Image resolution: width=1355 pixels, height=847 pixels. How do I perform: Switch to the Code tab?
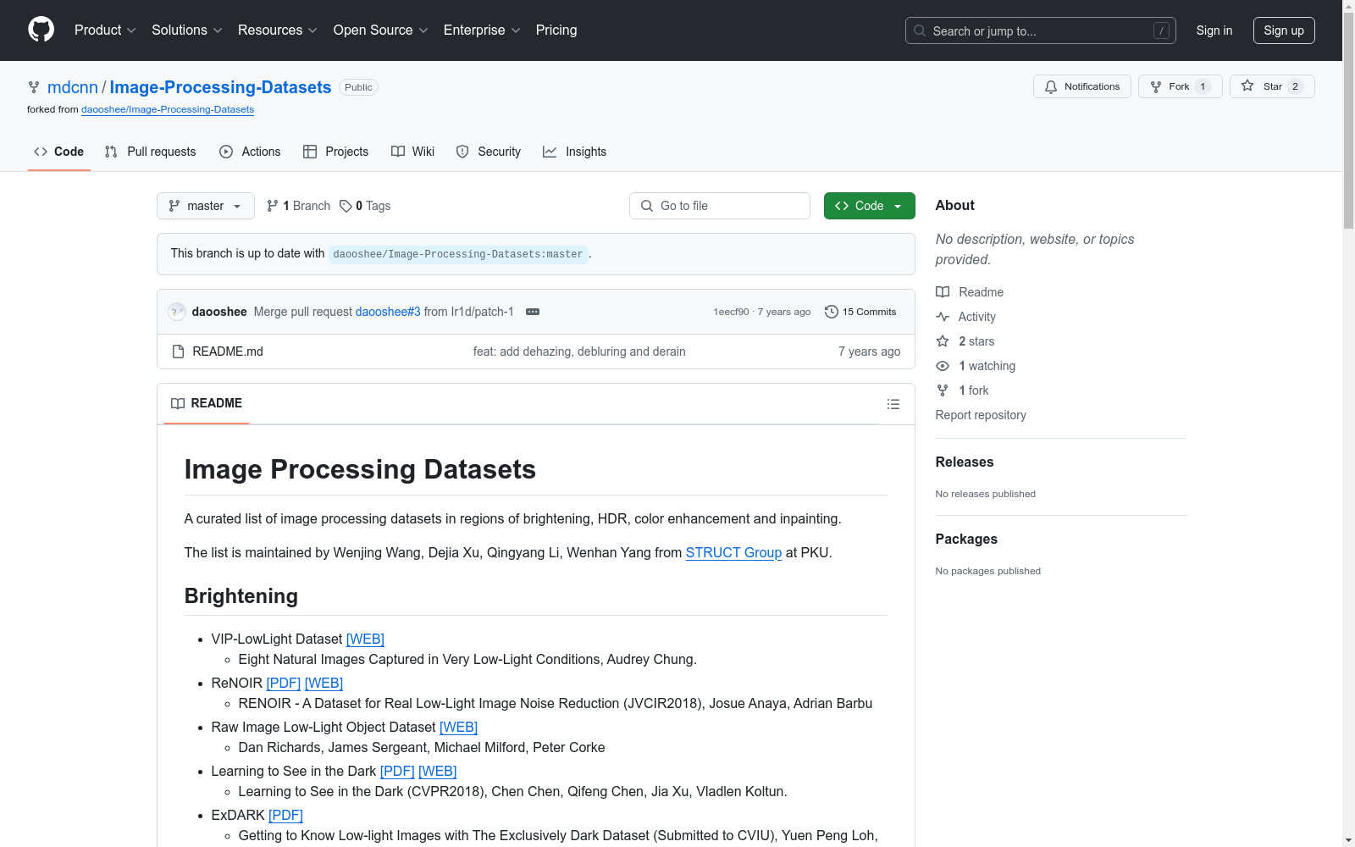pyautogui.click(x=59, y=152)
